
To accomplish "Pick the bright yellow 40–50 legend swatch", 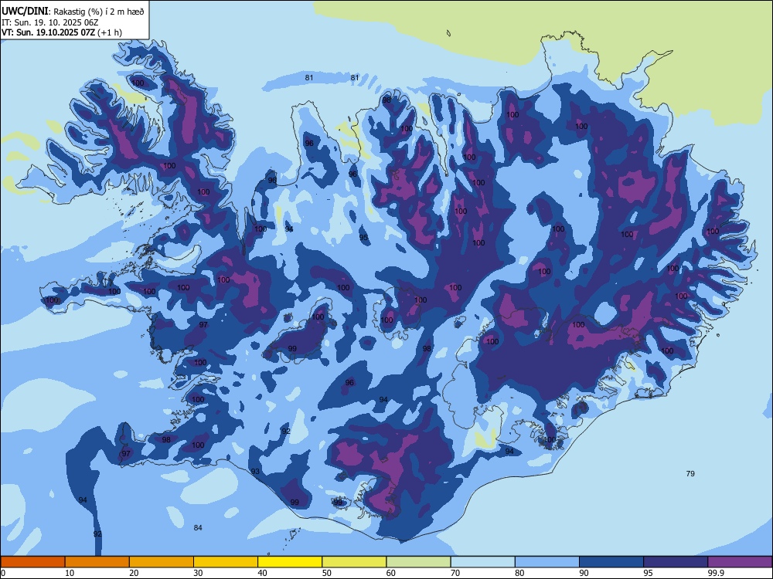I will pos(290,562).
